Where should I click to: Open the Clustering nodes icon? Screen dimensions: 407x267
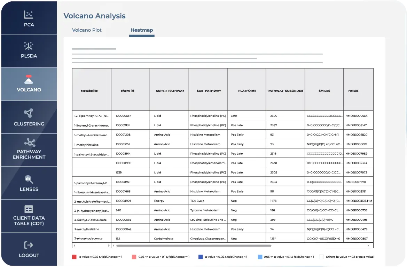point(29,113)
